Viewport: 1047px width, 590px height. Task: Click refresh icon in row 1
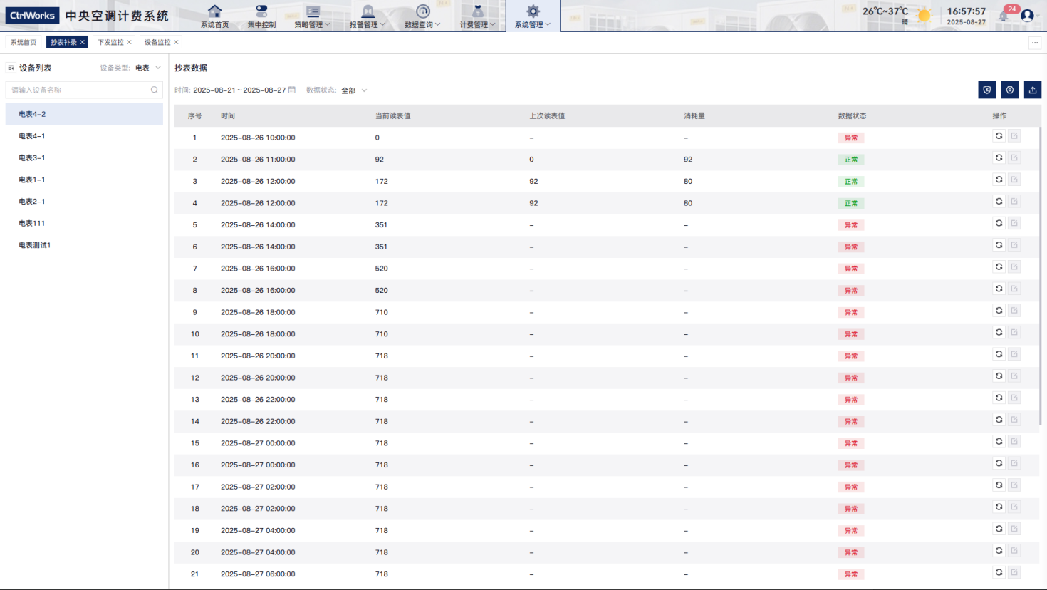tap(999, 136)
